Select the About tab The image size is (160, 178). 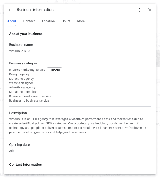point(12,21)
